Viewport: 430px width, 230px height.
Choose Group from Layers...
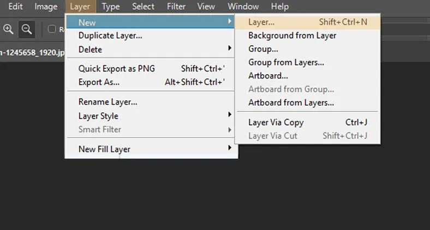point(308,63)
